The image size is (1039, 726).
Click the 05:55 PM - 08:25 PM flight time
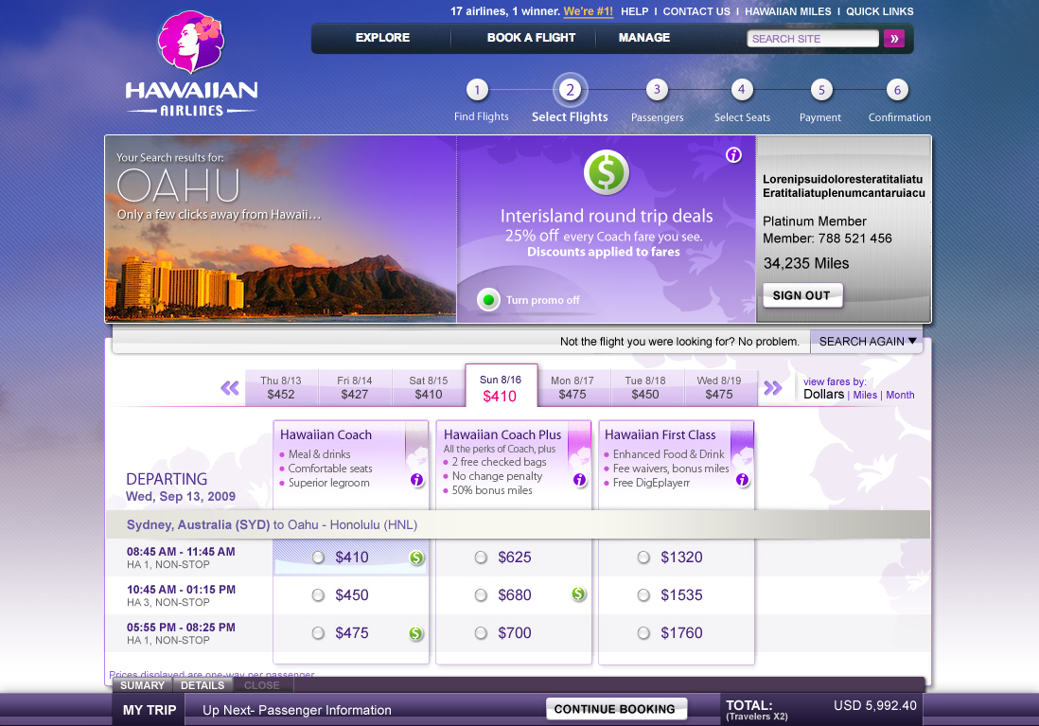181,628
